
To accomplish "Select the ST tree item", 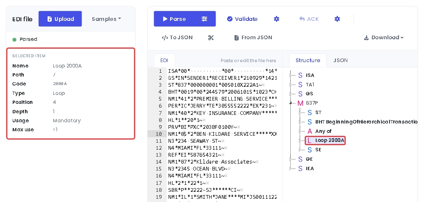I will (x=318, y=112).
